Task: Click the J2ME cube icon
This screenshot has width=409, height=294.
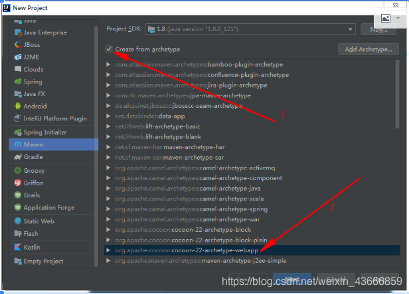Action: (x=18, y=57)
